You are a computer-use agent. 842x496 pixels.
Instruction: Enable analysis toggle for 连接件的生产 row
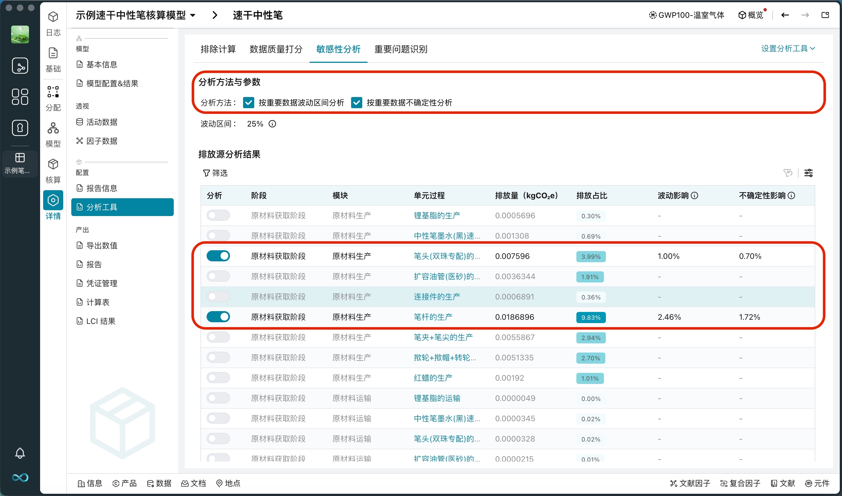218,296
